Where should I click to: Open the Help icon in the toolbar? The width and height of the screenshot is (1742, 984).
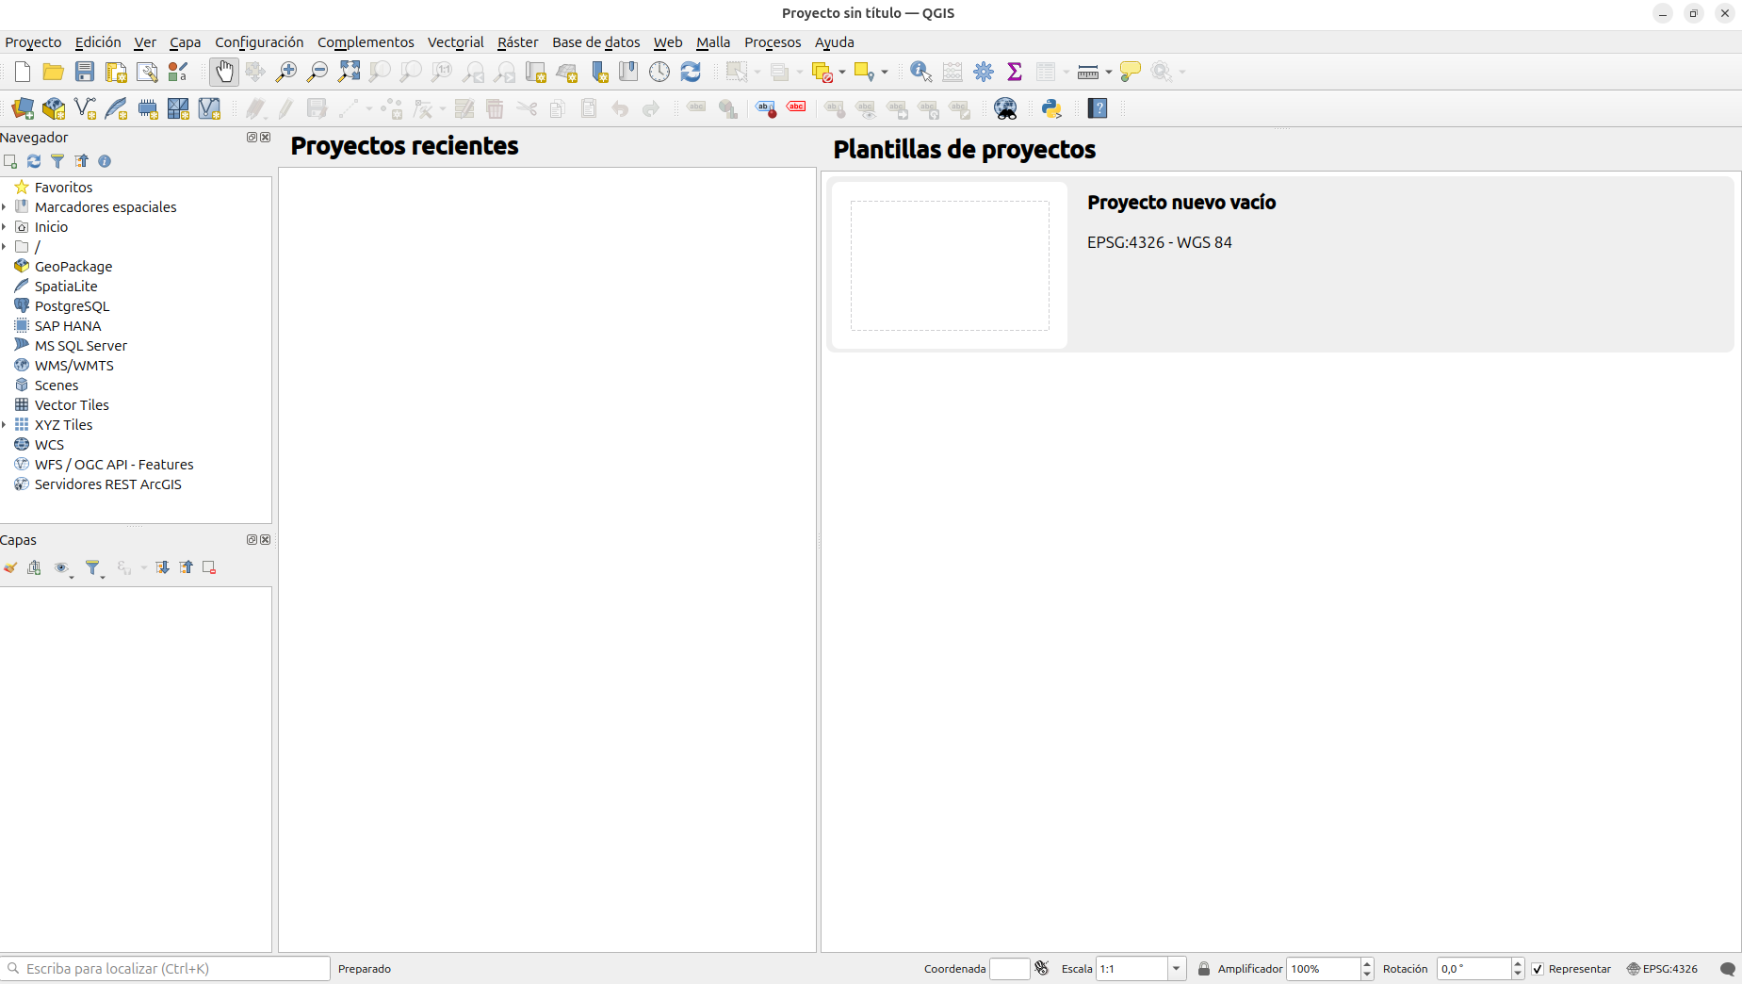click(1098, 108)
